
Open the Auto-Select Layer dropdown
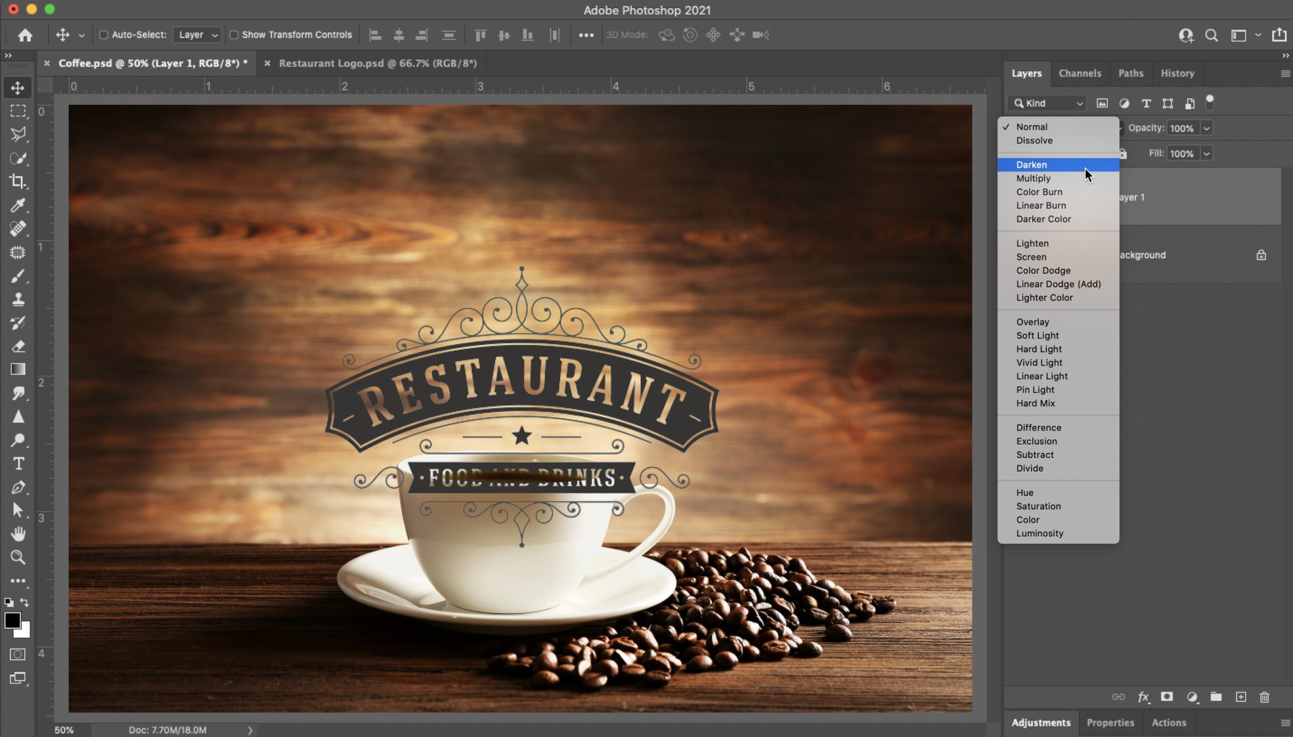(x=196, y=35)
